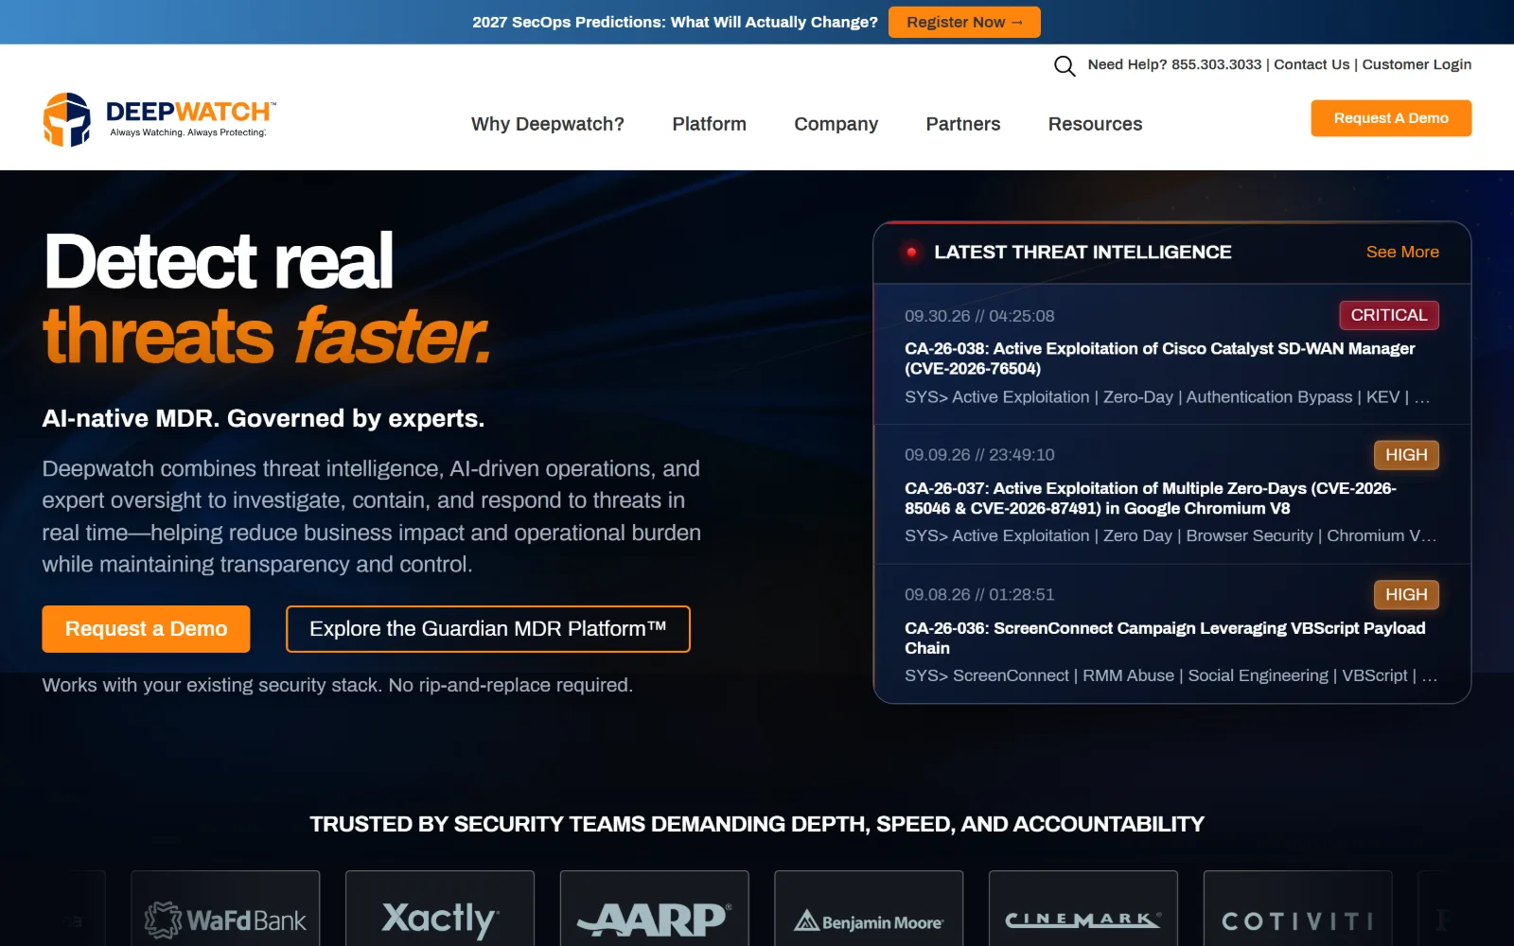Click AI-native MDR. Governed by experts. text
Image resolution: width=1514 pixels, height=946 pixels.
coord(263,418)
